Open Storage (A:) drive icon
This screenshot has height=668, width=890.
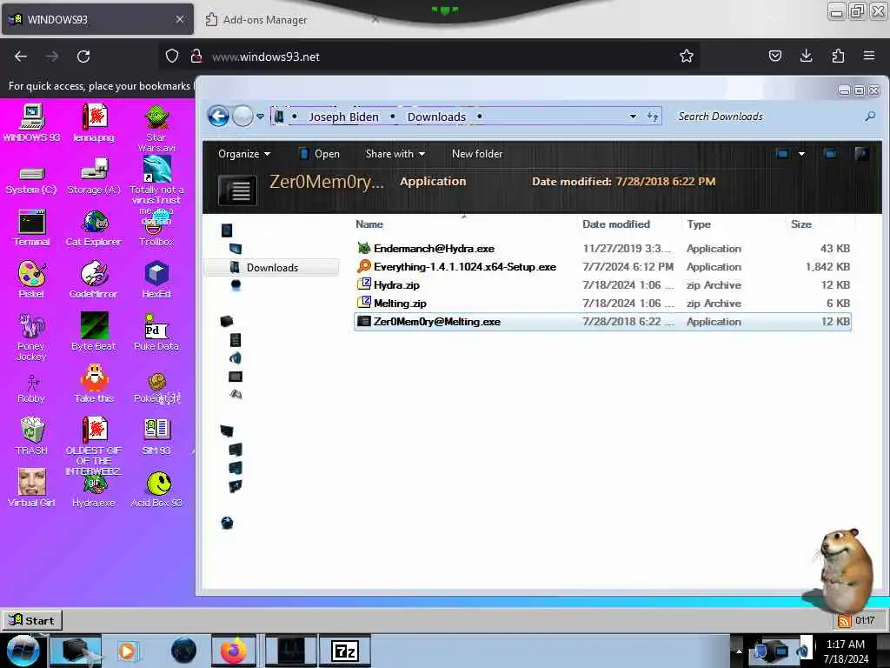[94, 177]
